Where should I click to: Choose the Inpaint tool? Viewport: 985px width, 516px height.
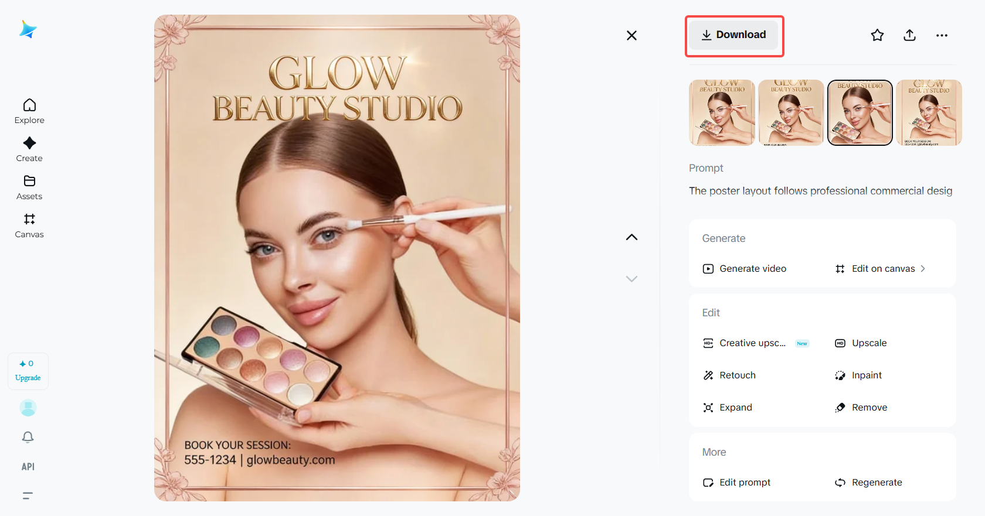coord(858,375)
